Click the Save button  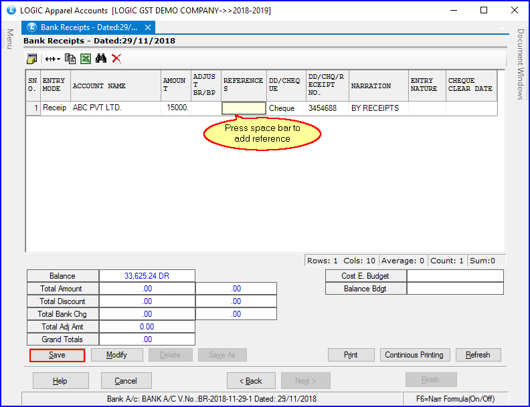57,355
